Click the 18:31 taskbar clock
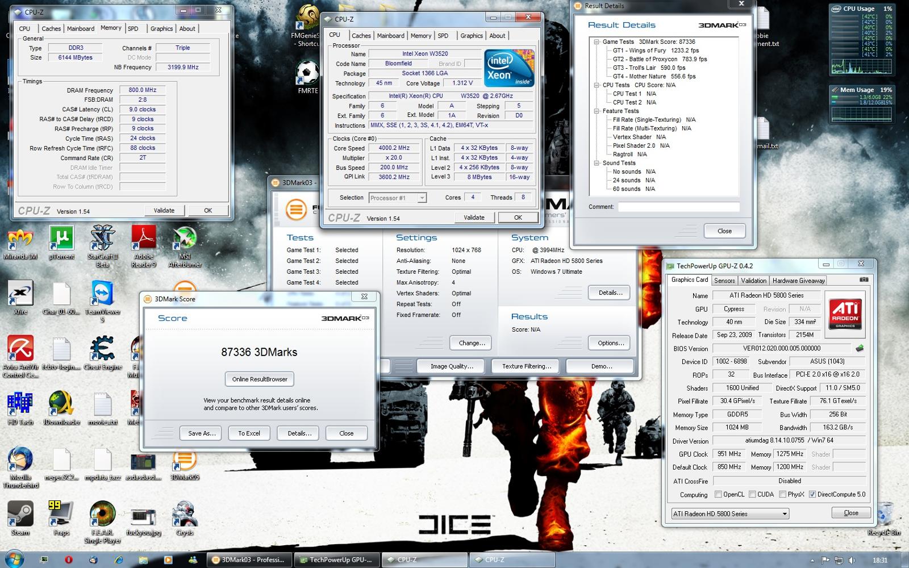Image resolution: width=909 pixels, height=568 pixels. (880, 560)
